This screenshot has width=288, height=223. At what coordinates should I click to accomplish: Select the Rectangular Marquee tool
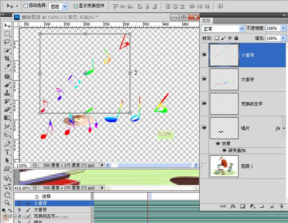pyautogui.click(x=7, y=34)
